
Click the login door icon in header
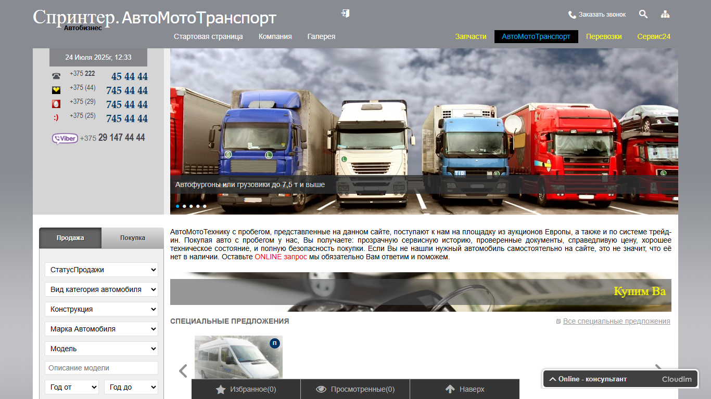pyautogui.click(x=346, y=14)
